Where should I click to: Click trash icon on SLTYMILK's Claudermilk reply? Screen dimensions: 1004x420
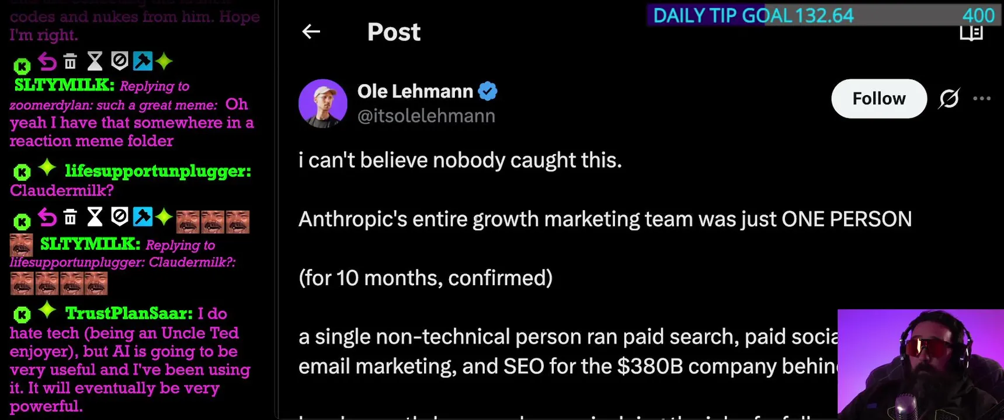70,218
